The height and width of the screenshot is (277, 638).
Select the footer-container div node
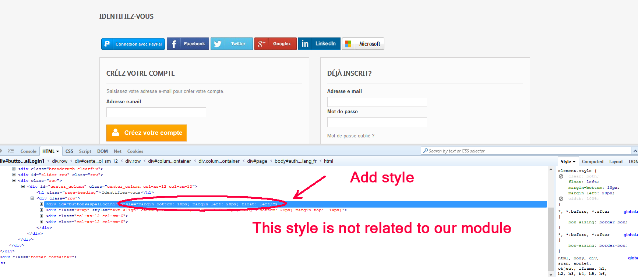pyautogui.click(x=39, y=257)
